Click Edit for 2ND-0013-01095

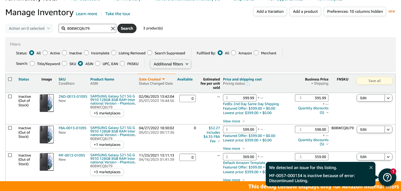click(371, 98)
